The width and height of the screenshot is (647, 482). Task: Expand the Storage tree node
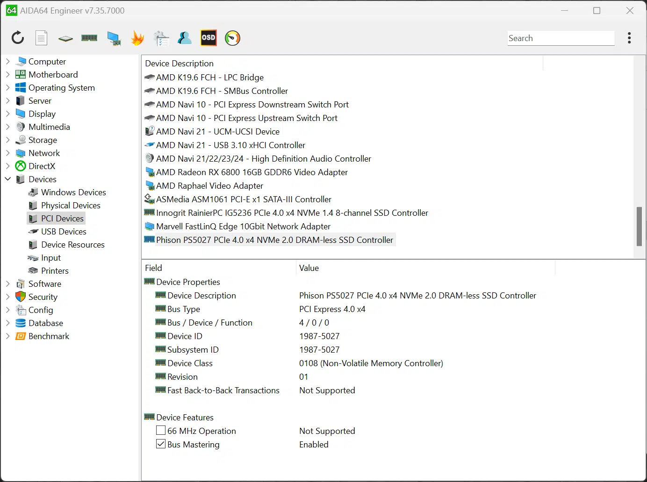[x=8, y=140]
